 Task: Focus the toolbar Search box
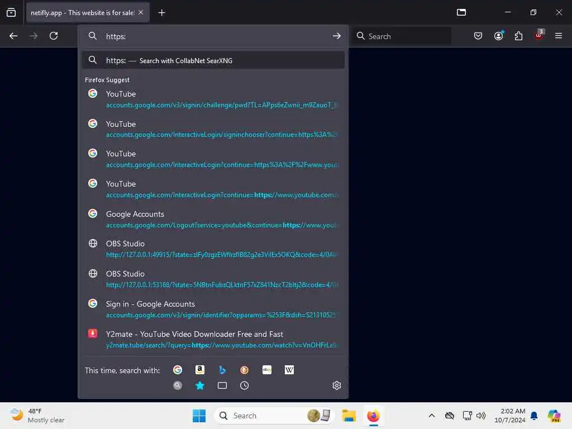tap(402, 36)
